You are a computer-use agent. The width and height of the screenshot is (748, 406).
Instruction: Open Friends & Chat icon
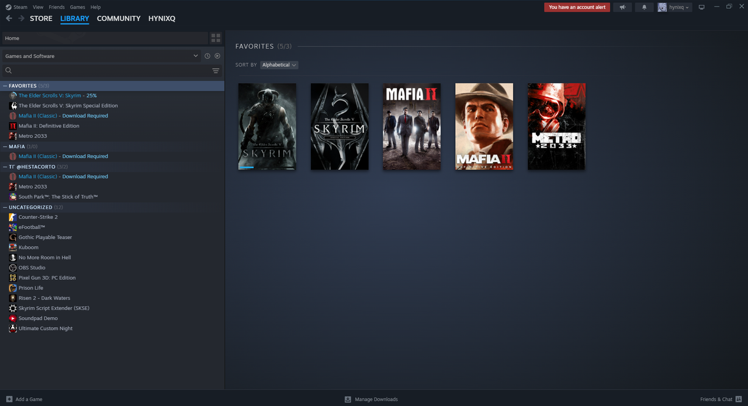coord(739,399)
